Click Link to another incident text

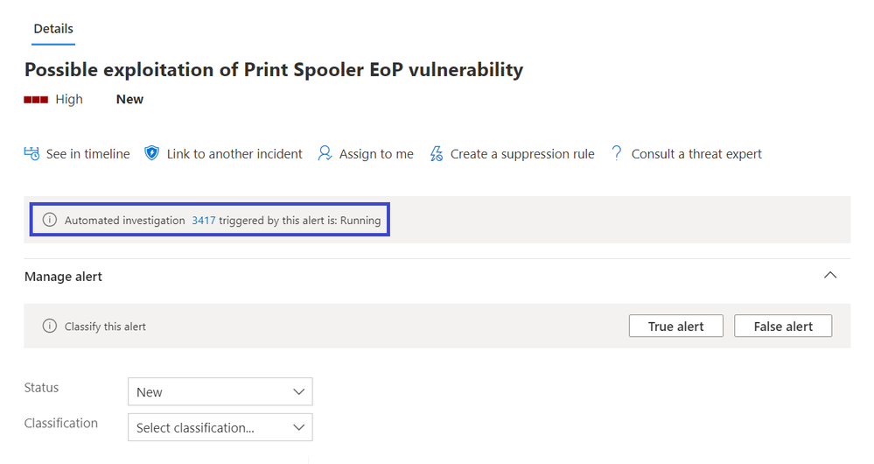(x=234, y=154)
